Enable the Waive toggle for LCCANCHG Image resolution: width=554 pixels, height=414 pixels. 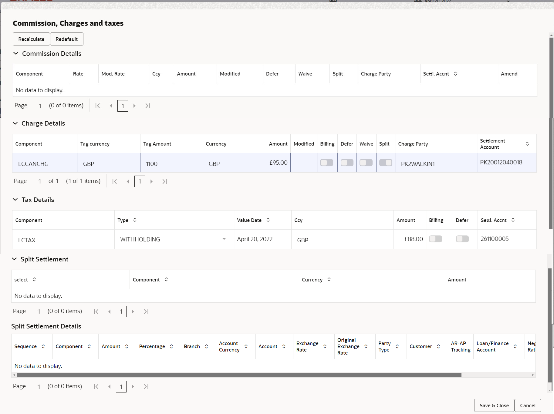(x=366, y=163)
